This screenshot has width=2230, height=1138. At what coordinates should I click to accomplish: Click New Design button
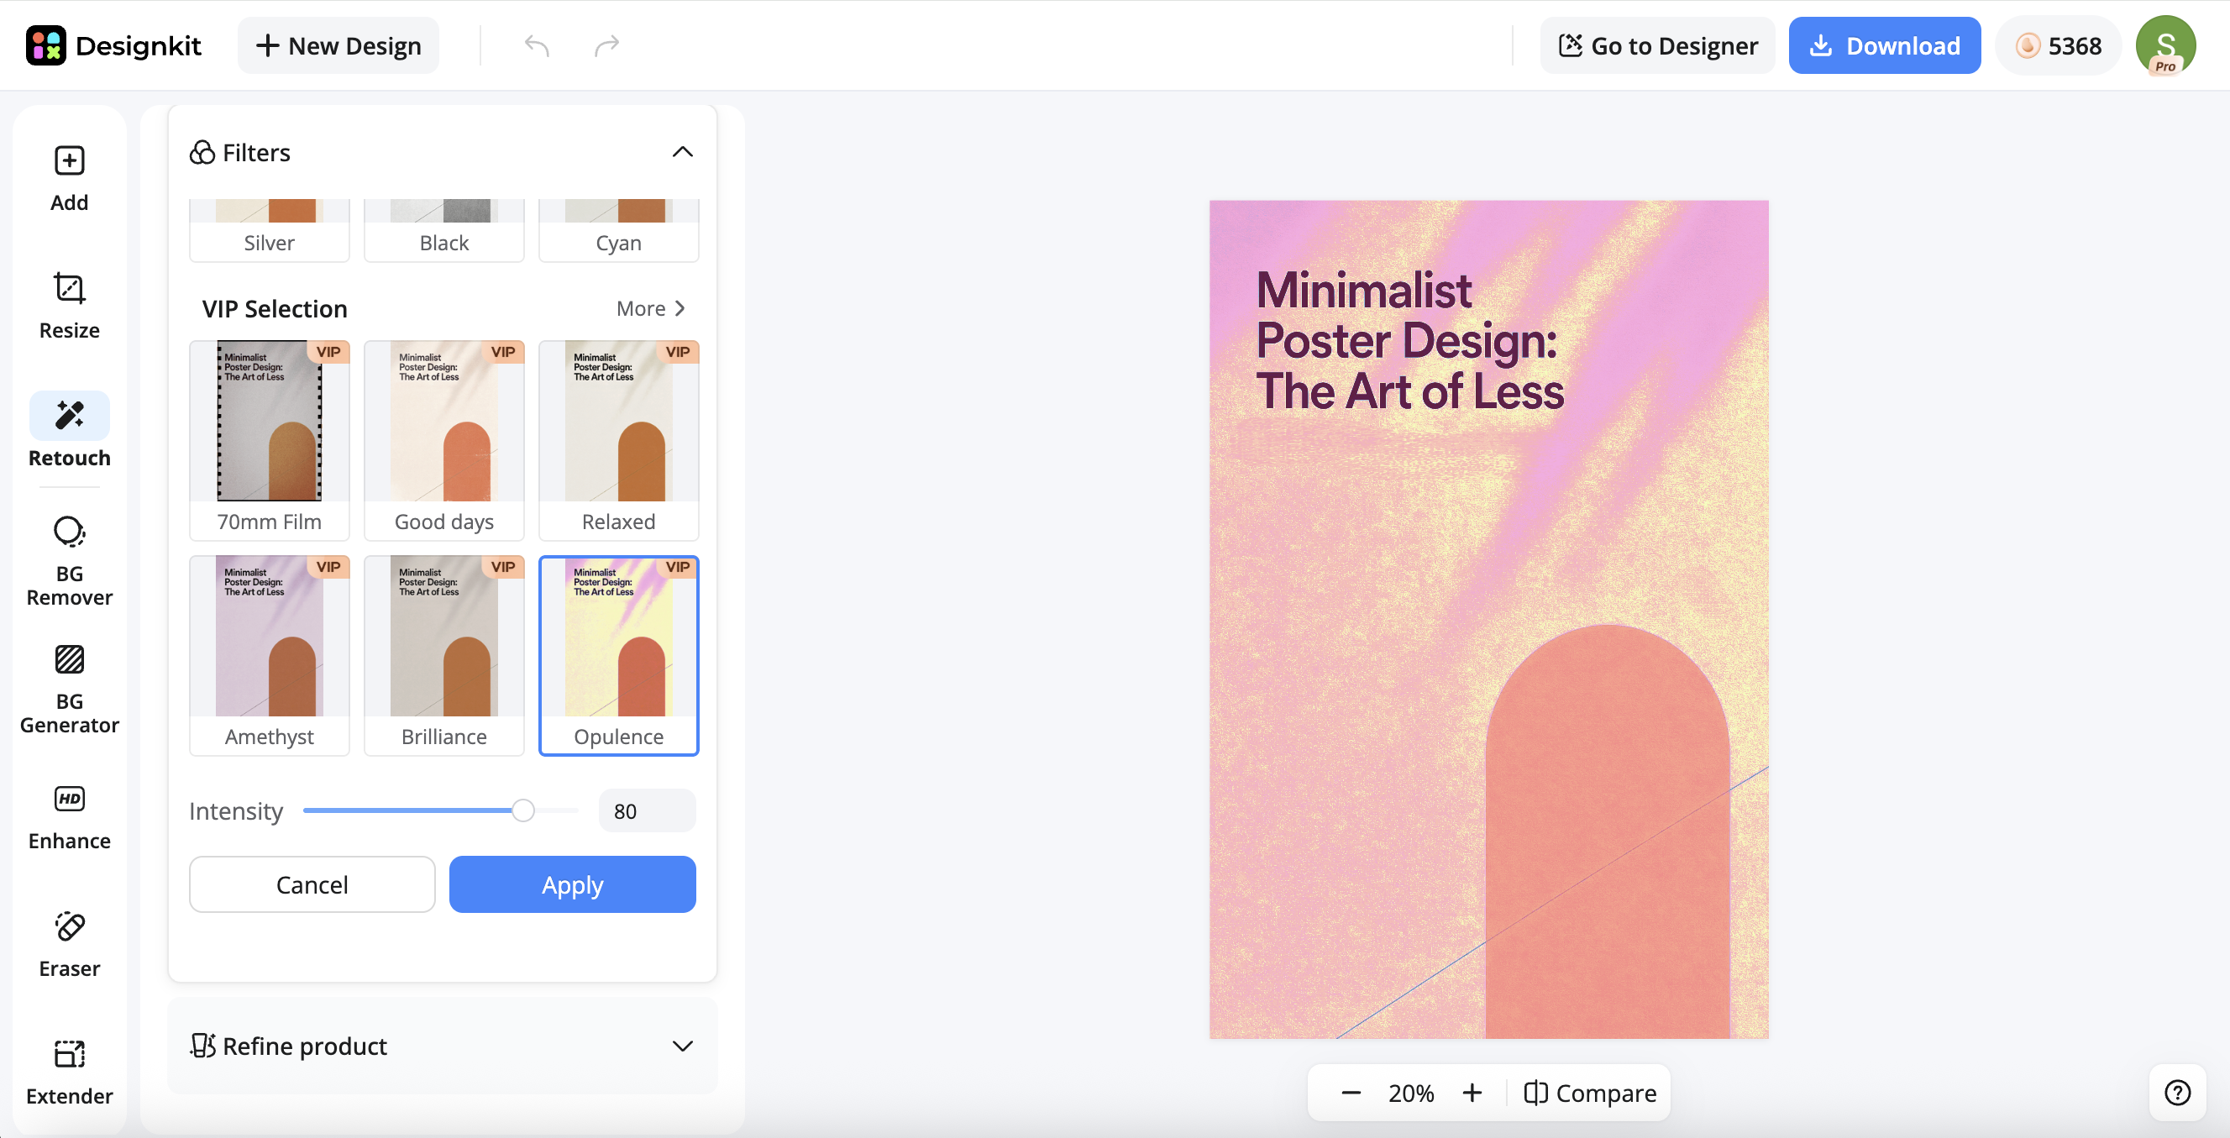click(x=338, y=46)
